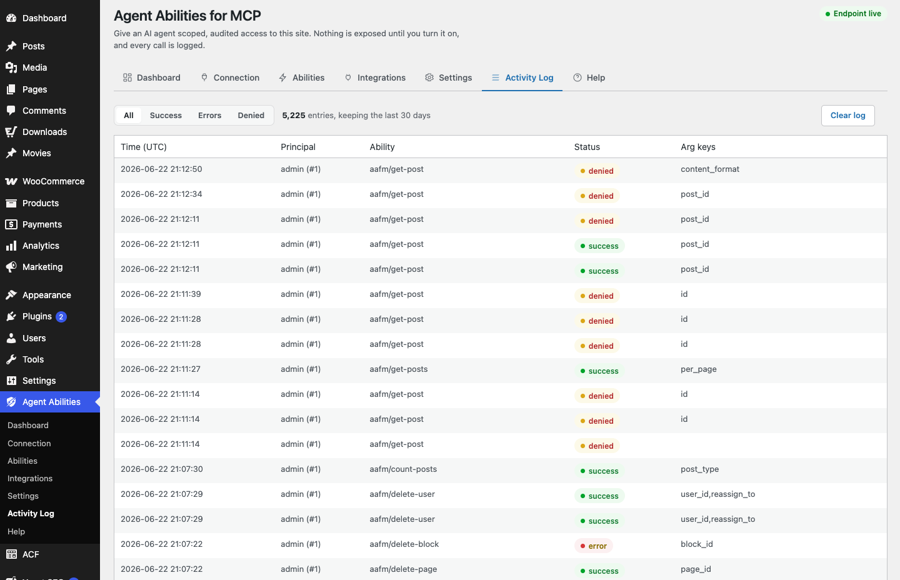Click the Dashboard tab grid icon
The image size is (900, 580).
(x=127, y=77)
